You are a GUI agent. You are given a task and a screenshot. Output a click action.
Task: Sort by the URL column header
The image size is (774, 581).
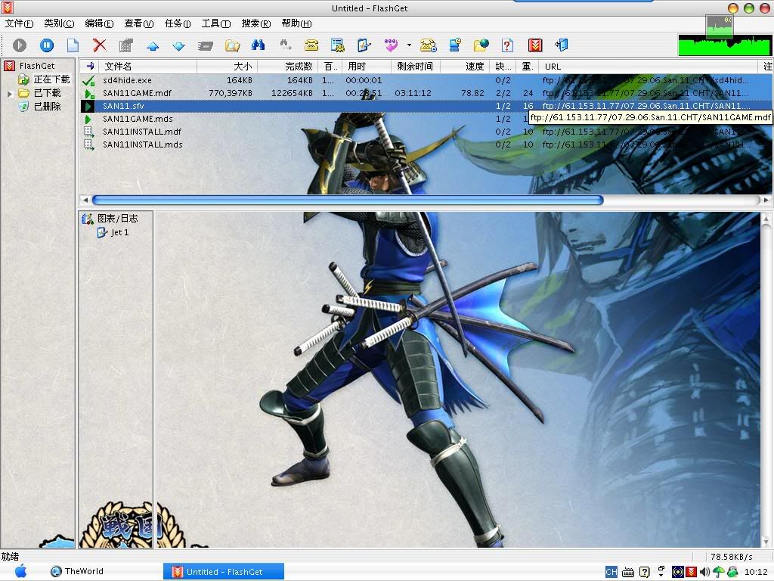point(649,67)
